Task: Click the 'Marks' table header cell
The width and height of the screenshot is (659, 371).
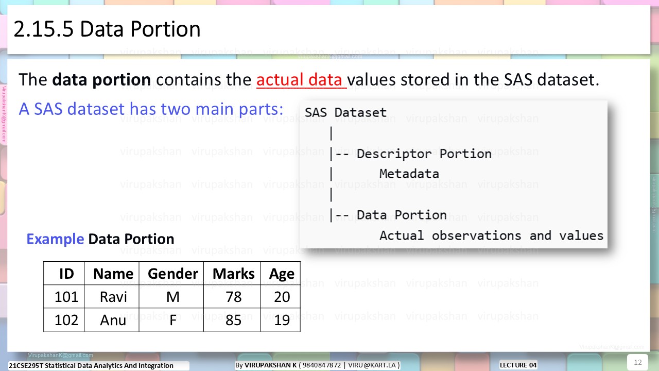Action: coord(232,273)
